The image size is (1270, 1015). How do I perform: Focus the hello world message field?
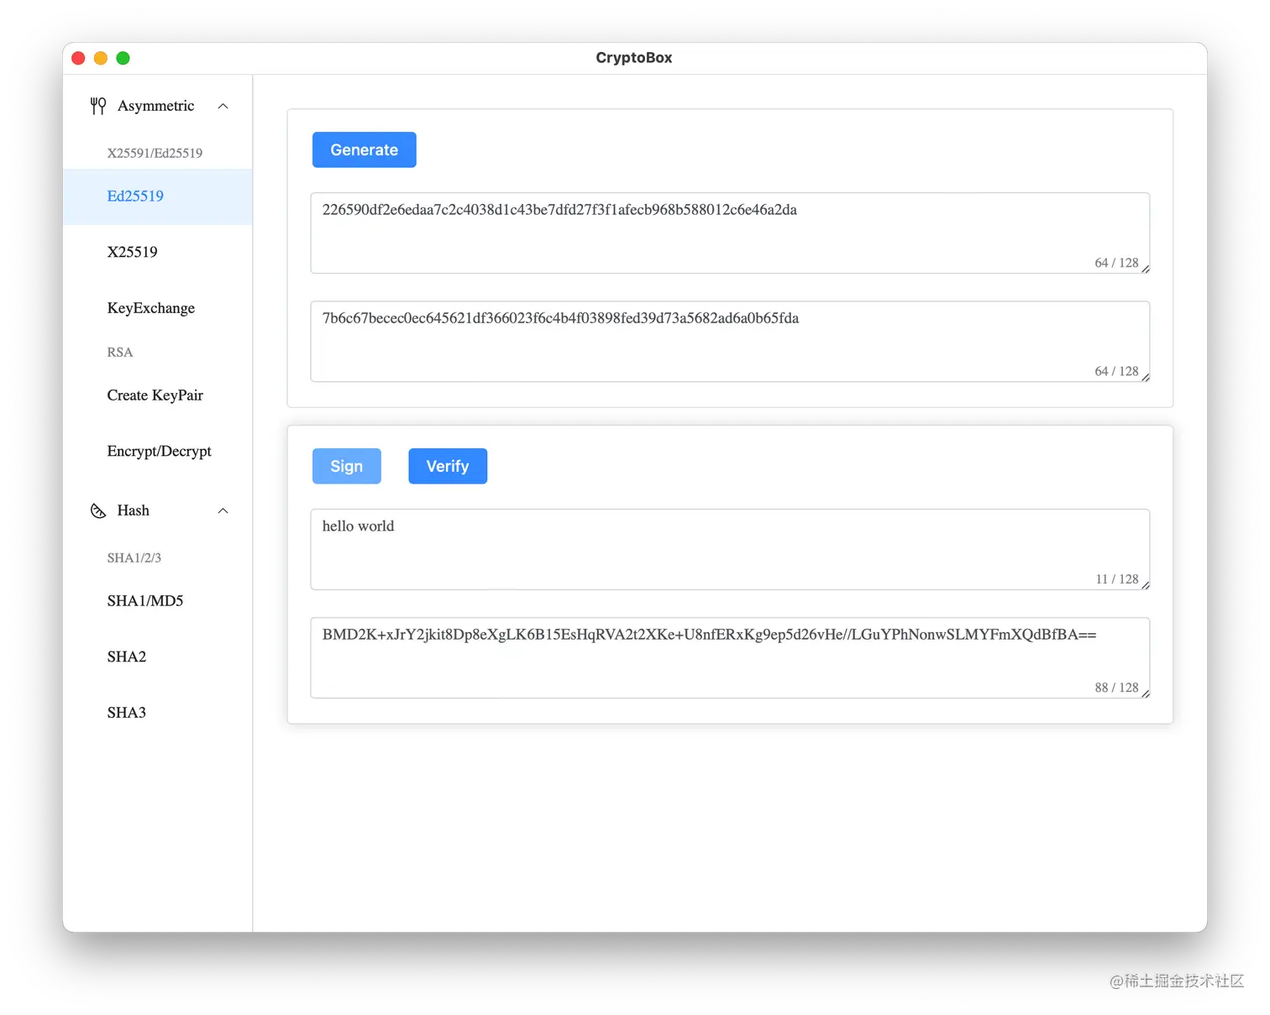pos(730,550)
